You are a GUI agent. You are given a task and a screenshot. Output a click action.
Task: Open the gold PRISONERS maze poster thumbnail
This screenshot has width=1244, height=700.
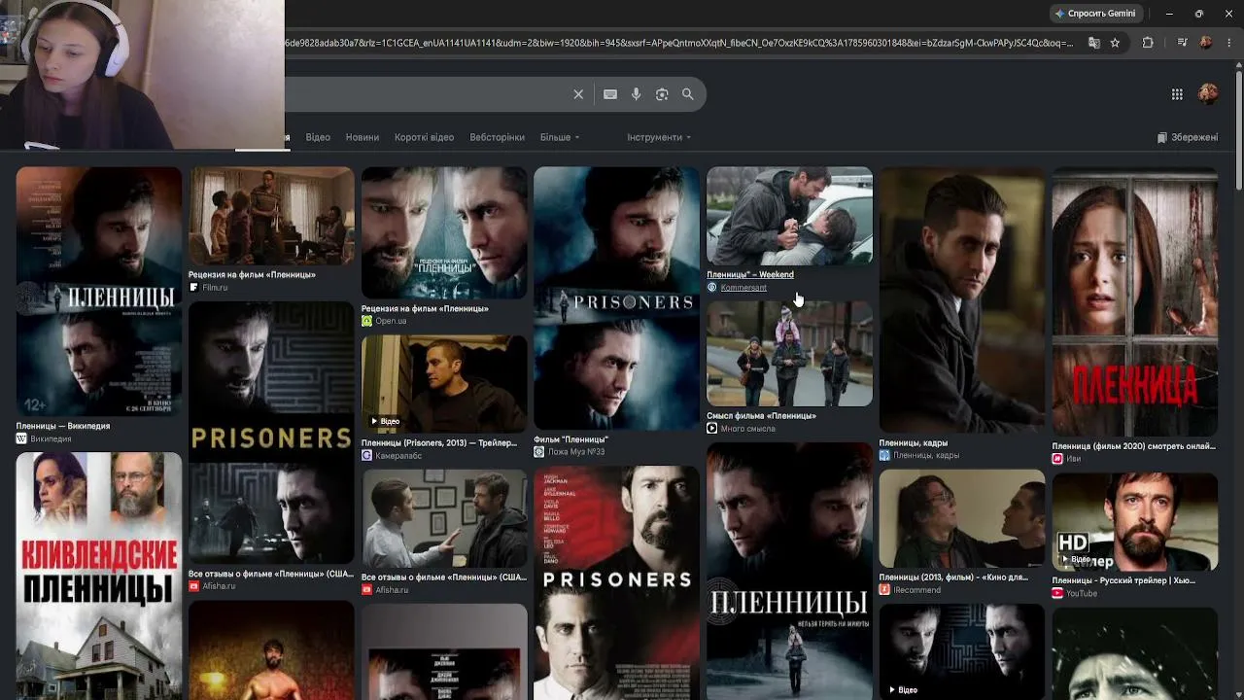coord(271,433)
